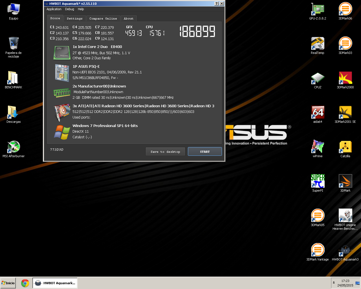Click the Intel Core 2 Duo E8400 text
The image size is (361, 289).
click(97, 47)
